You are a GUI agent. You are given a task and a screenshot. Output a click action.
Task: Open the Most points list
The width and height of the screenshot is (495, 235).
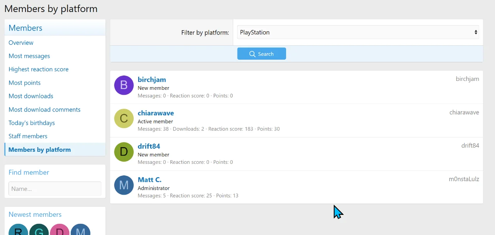click(24, 83)
